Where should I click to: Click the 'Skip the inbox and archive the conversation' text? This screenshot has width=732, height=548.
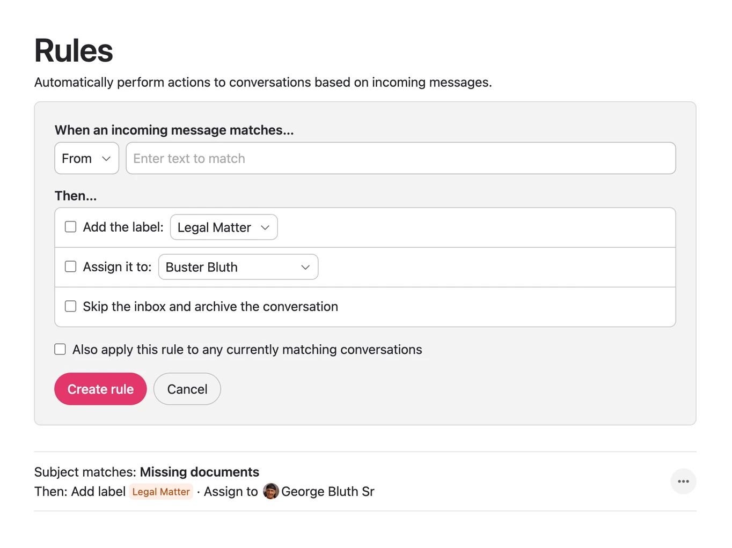[x=210, y=307]
